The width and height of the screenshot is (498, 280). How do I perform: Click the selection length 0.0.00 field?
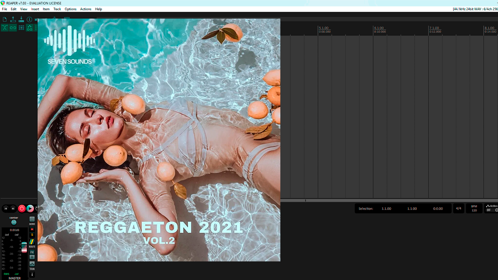[438, 209]
